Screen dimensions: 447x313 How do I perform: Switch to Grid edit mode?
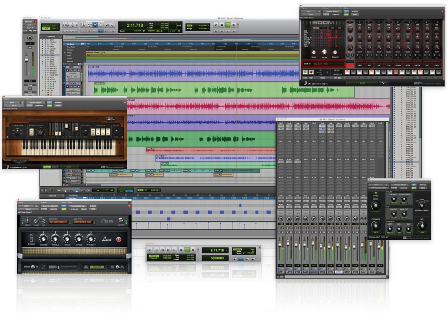54,28
